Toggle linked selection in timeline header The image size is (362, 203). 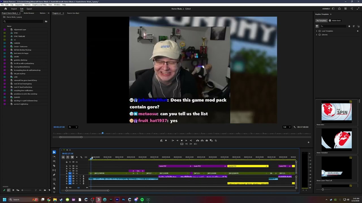point(72,157)
